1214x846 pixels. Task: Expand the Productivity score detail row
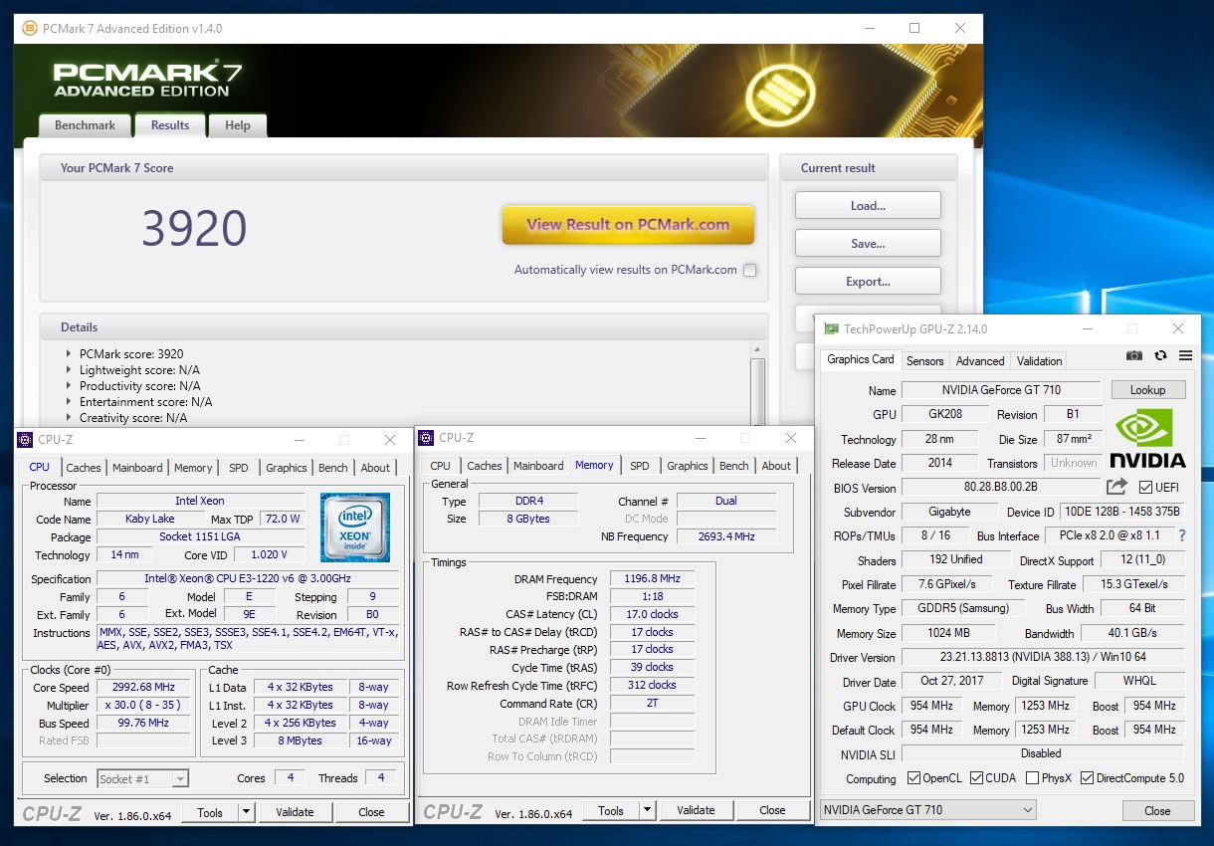click(69, 386)
